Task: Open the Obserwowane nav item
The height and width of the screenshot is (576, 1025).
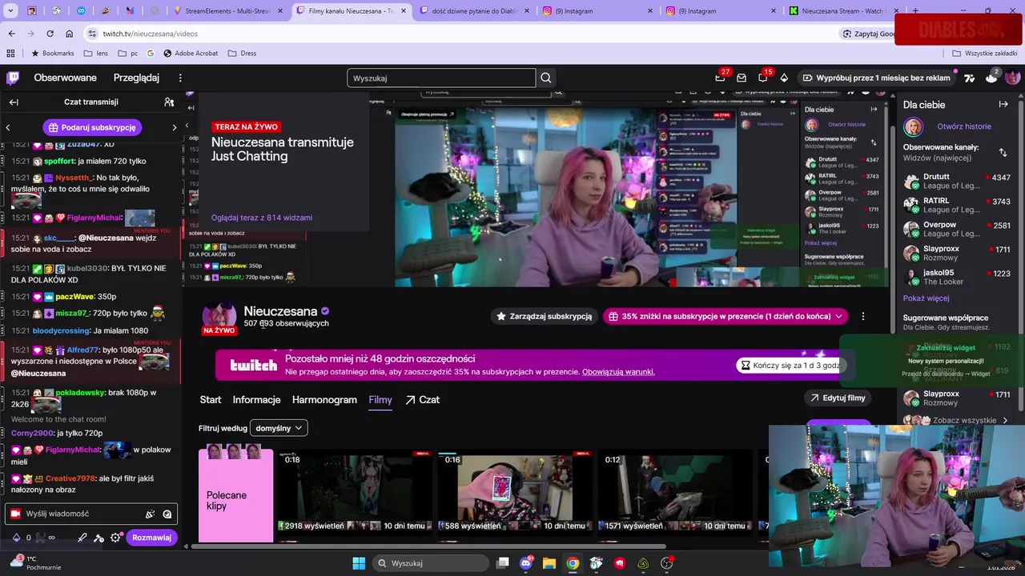Action: pos(65,78)
